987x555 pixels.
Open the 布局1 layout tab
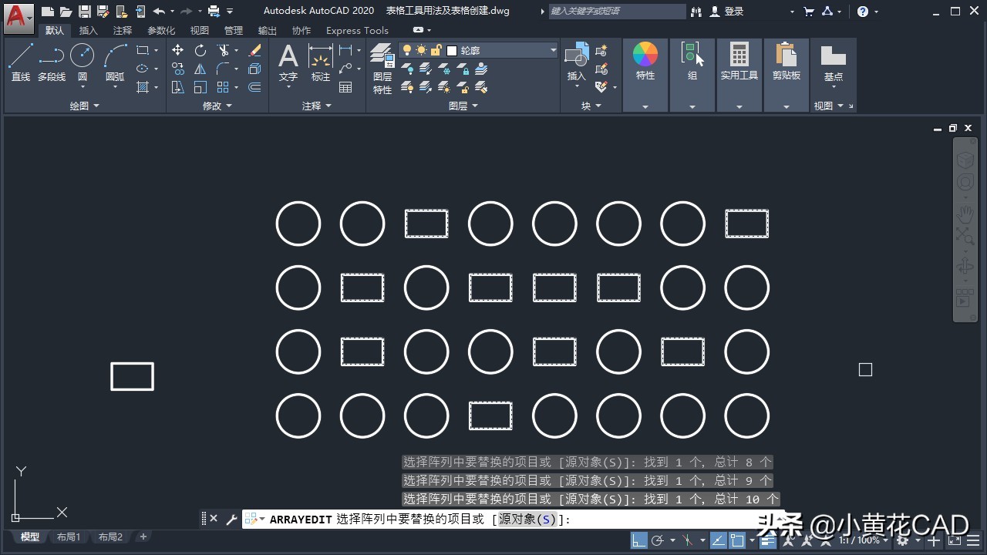(x=69, y=536)
